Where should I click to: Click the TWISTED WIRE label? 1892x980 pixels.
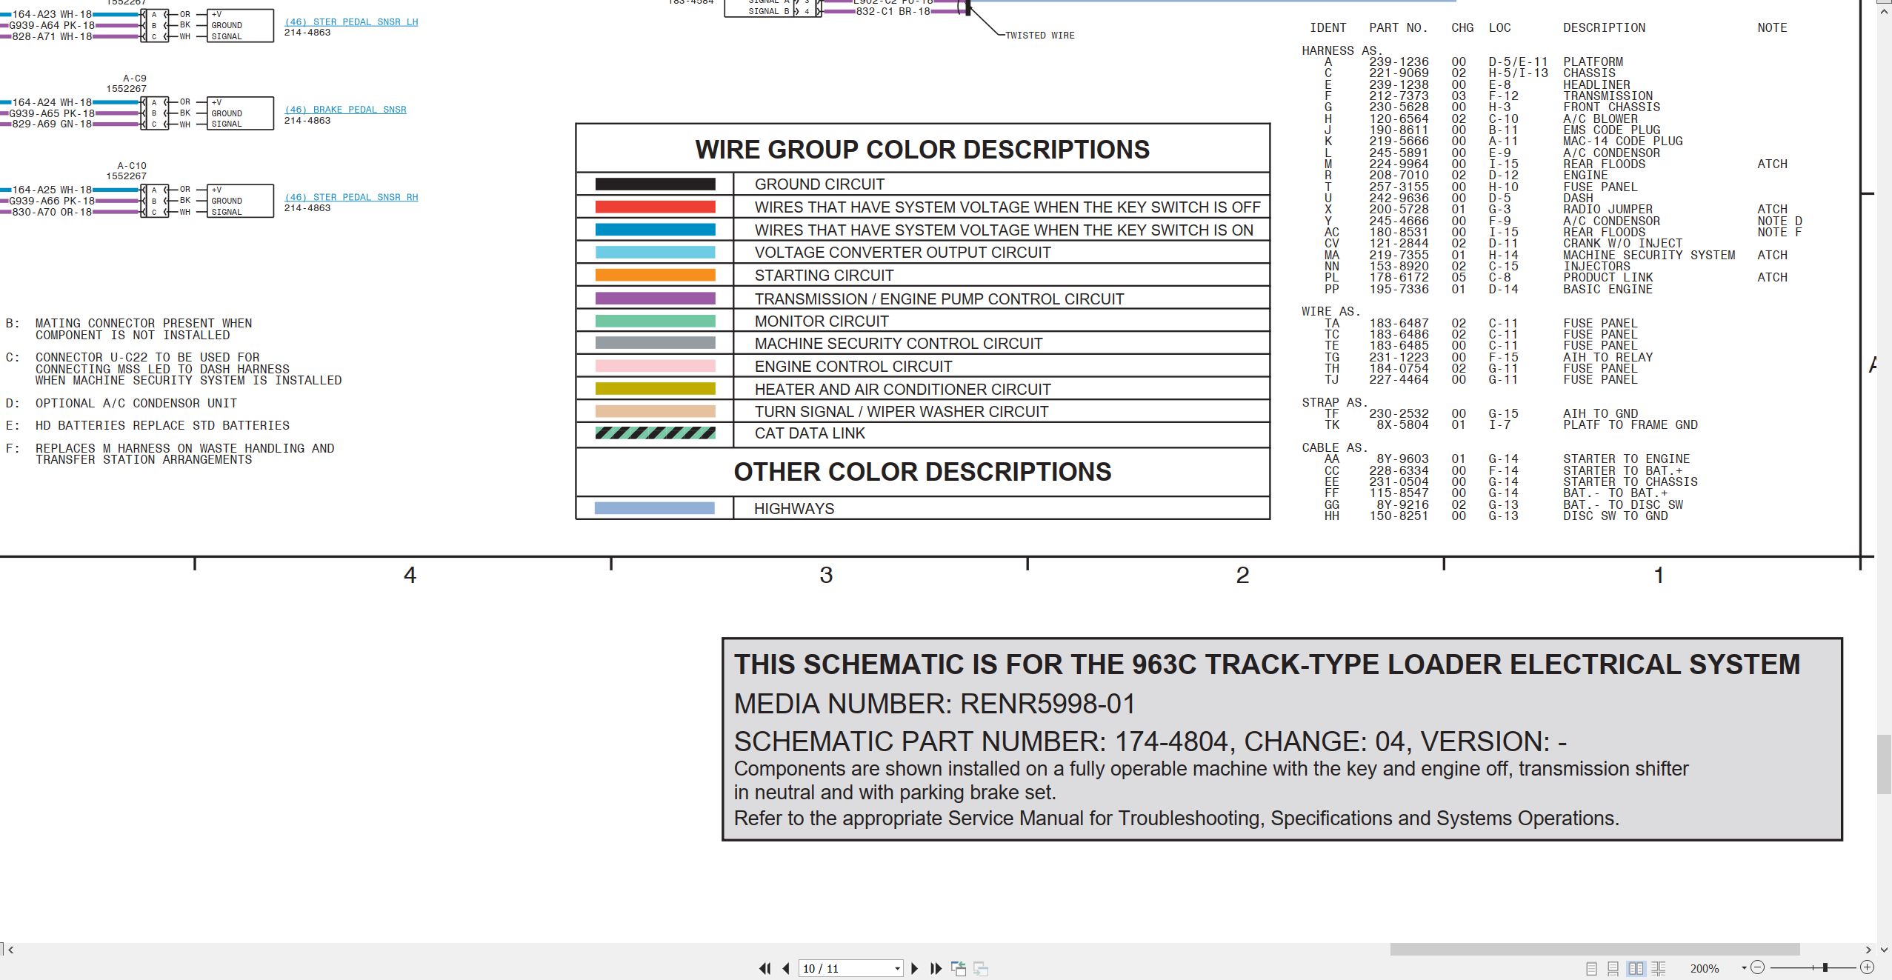coord(1040,36)
